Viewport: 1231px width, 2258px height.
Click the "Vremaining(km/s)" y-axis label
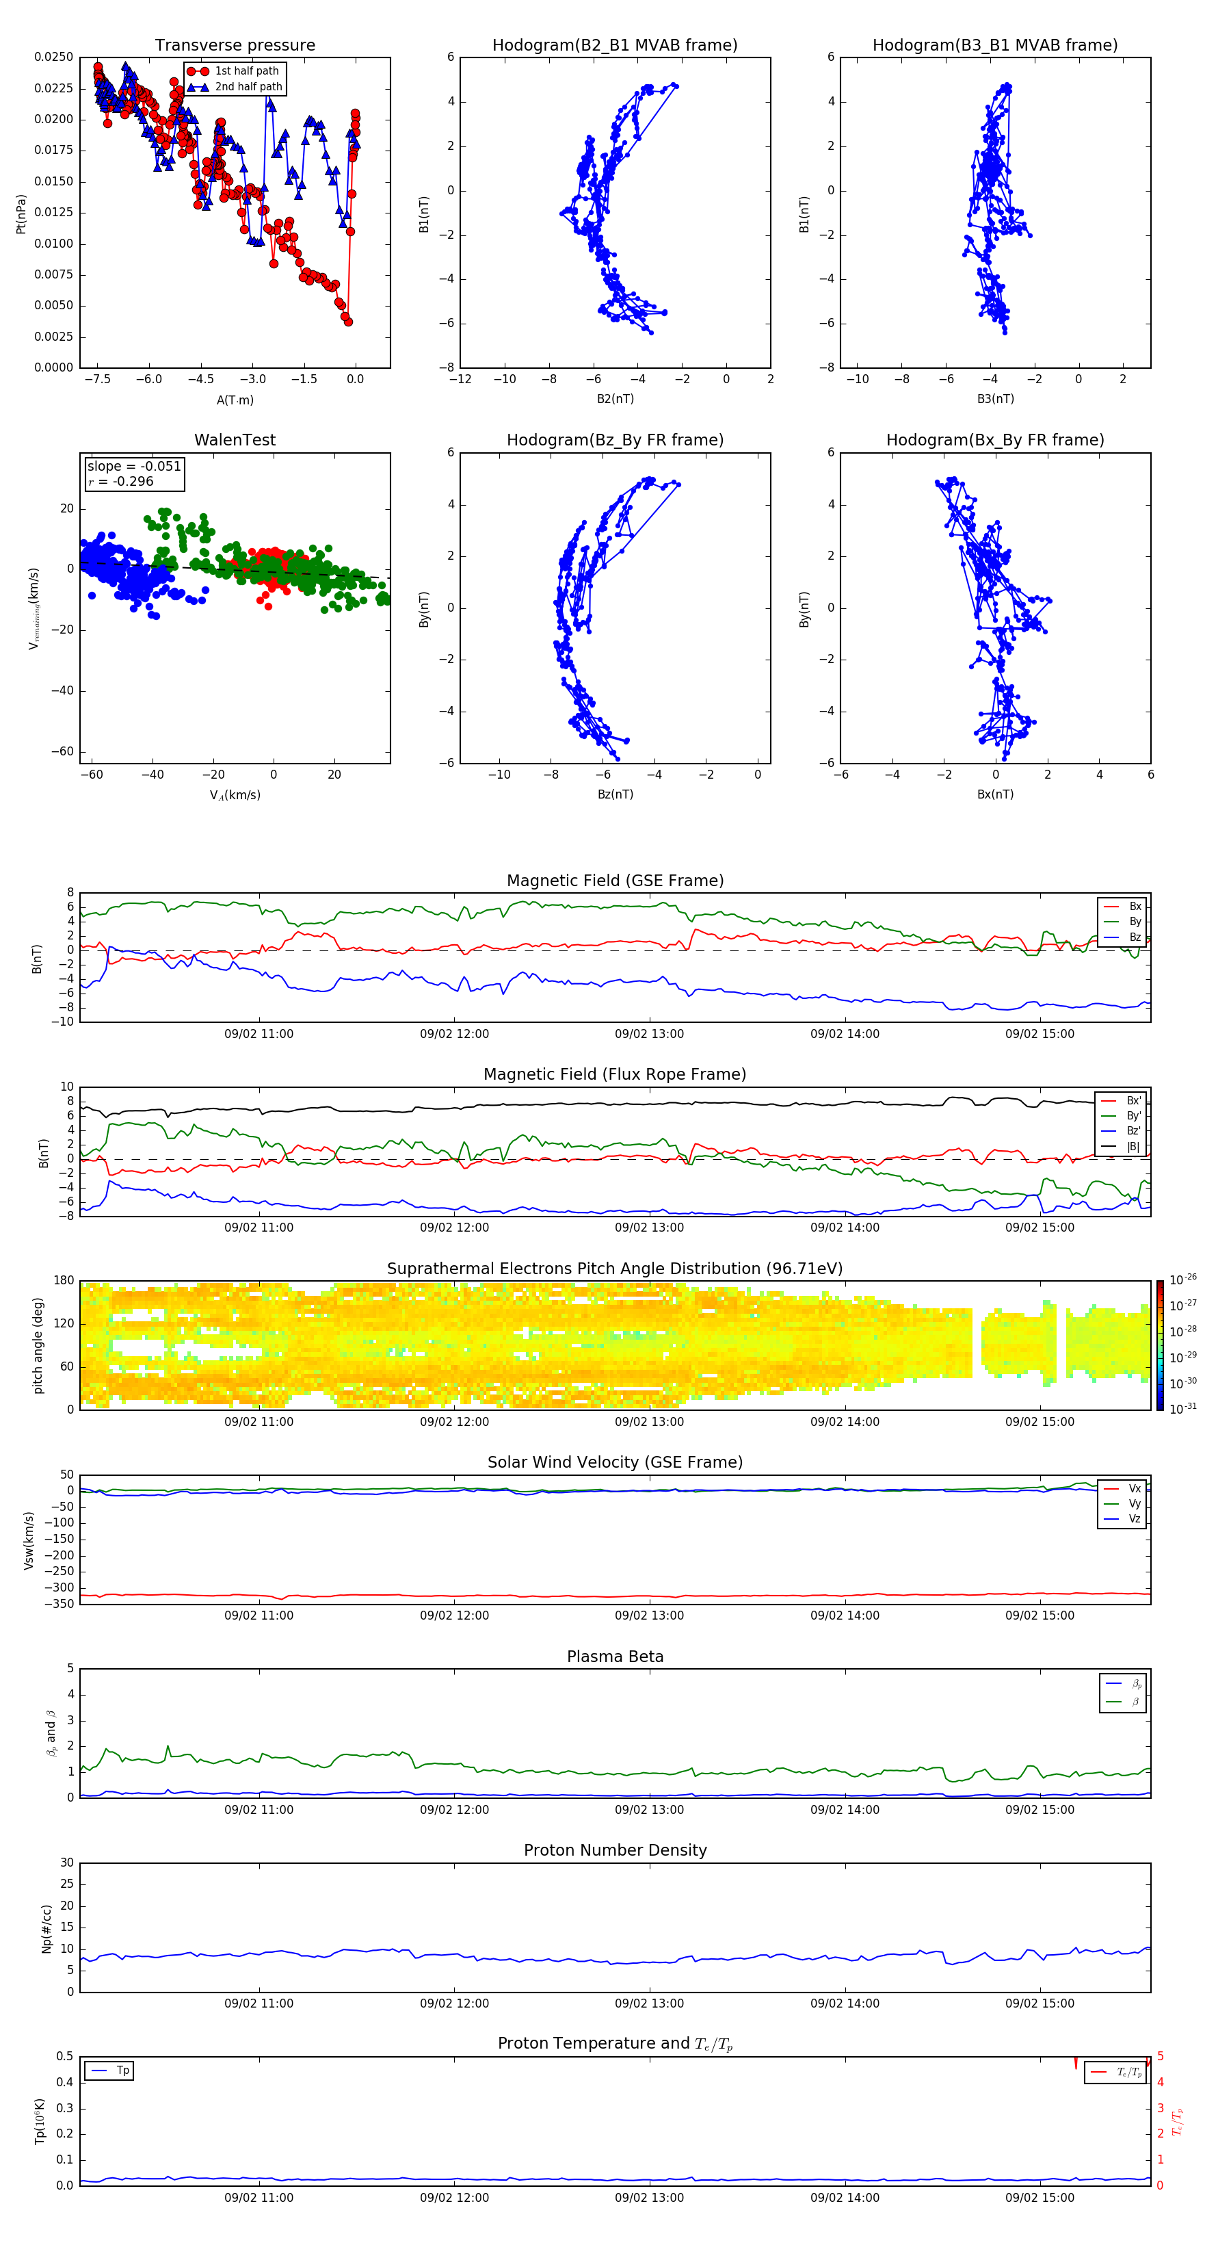click(34, 608)
